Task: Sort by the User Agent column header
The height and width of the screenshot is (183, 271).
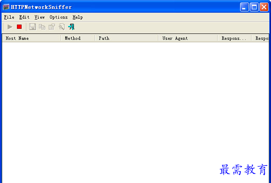Action: tap(188, 38)
